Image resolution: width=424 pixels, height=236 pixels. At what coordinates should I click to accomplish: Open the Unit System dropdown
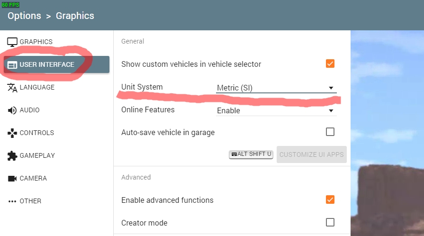coord(276,88)
